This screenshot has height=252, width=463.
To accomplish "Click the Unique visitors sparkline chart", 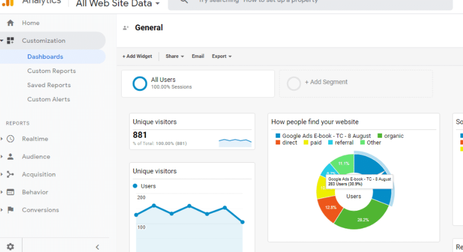I will (235, 142).
